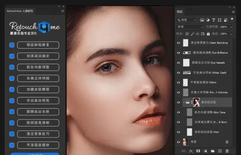
Task: Collapse Layers panel double-arrow icon
Action: (x=230, y=7)
